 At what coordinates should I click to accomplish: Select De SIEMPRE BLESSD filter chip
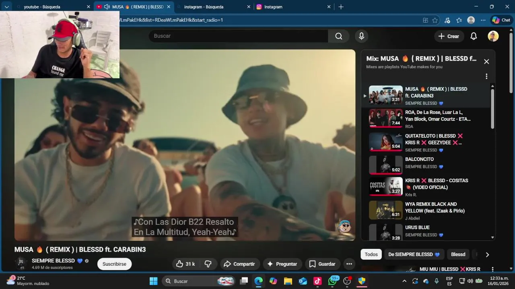click(x=414, y=254)
